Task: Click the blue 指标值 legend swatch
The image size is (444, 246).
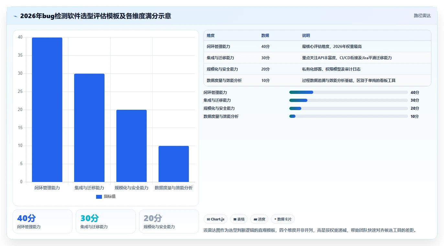Action: (99, 197)
